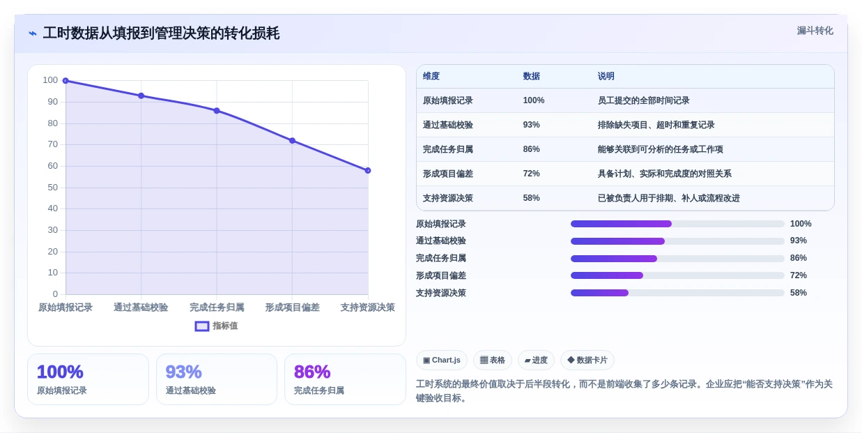Click the 原始填报记录 progress bar
The width and height of the screenshot is (862, 433).
pos(677,224)
